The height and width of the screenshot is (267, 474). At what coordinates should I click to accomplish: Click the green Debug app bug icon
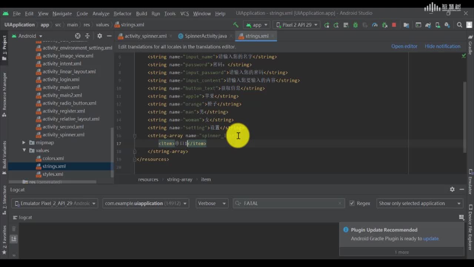click(x=355, y=25)
